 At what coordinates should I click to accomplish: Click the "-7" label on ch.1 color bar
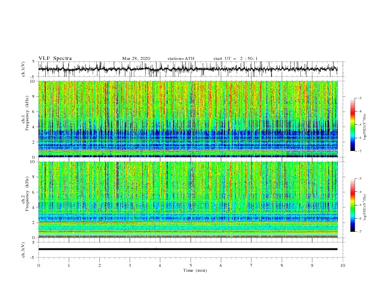(360, 151)
